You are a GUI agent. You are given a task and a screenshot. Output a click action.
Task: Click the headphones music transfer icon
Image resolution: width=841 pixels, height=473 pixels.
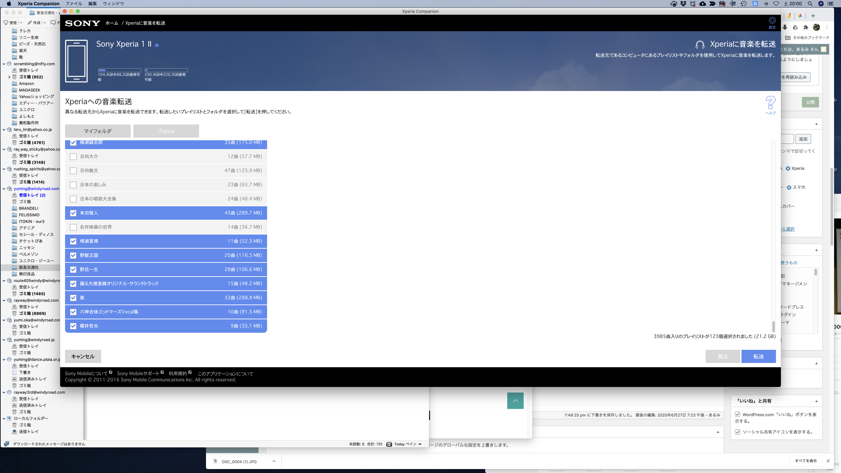click(700, 44)
